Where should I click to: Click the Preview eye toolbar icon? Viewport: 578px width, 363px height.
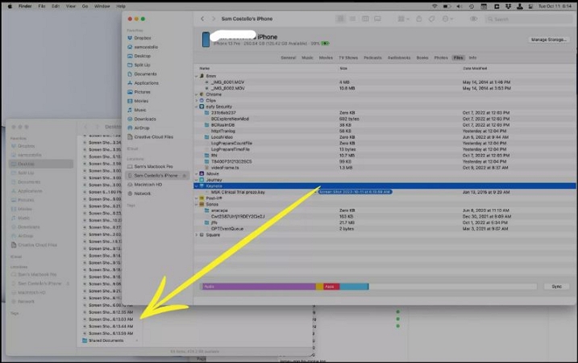[473, 19]
